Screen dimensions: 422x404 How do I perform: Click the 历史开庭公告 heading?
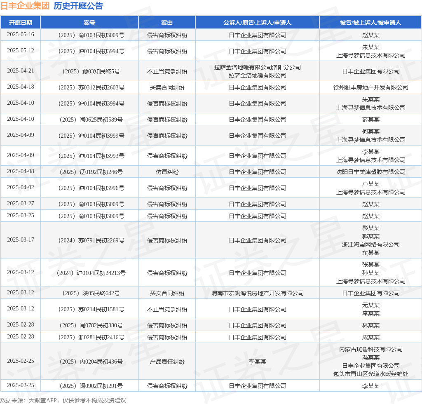coord(78,6)
